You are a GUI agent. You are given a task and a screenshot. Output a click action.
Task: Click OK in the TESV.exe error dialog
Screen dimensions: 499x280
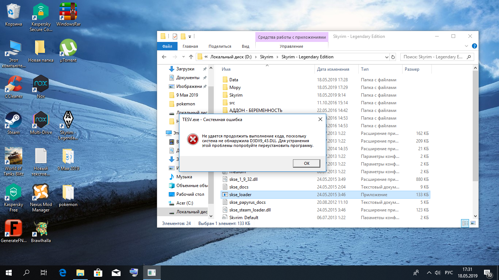[x=306, y=163]
